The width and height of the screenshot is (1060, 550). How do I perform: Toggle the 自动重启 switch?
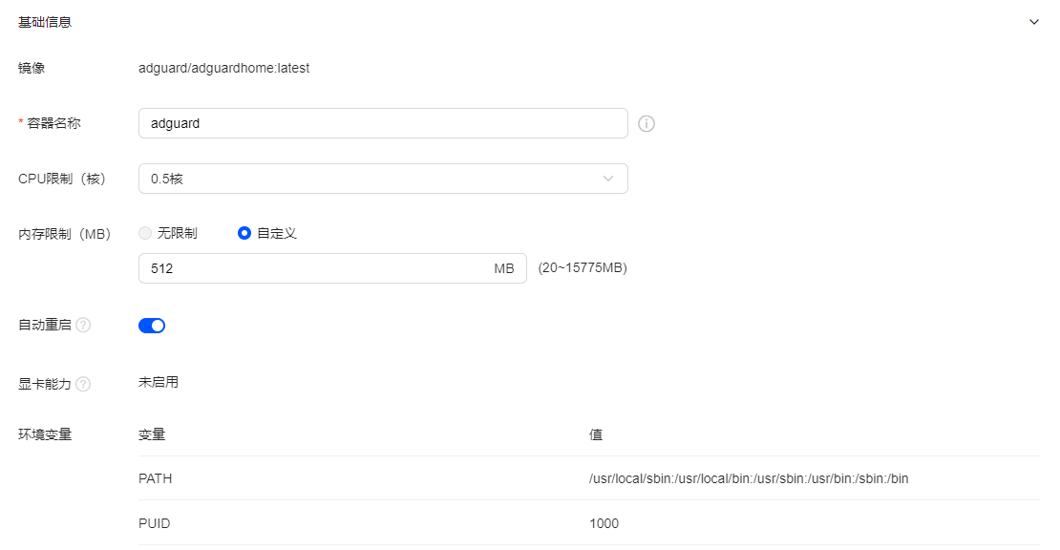point(152,326)
